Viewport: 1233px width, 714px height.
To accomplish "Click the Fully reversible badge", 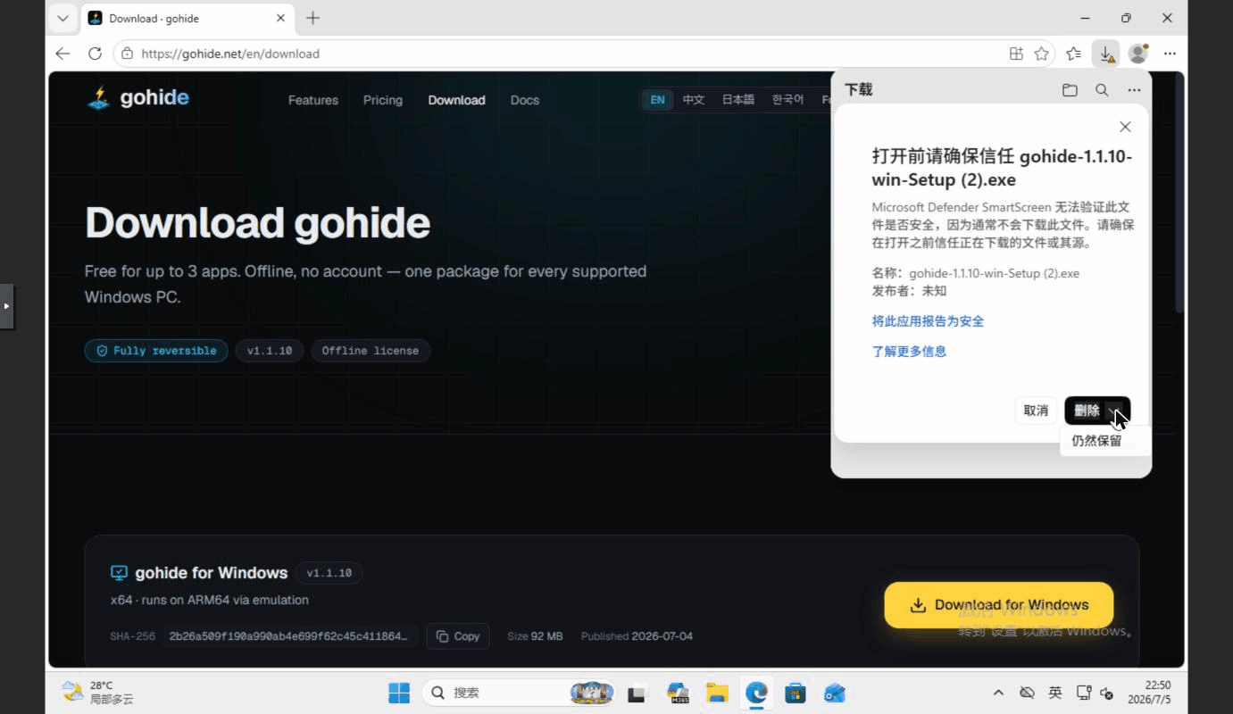I will tap(156, 351).
